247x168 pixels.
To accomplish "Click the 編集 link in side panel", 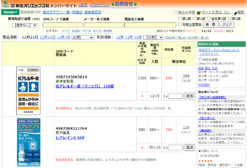I will (x=201, y=68).
